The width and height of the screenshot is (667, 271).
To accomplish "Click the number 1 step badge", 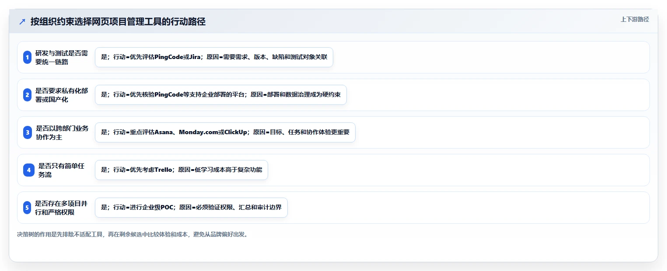I will tap(27, 57).
